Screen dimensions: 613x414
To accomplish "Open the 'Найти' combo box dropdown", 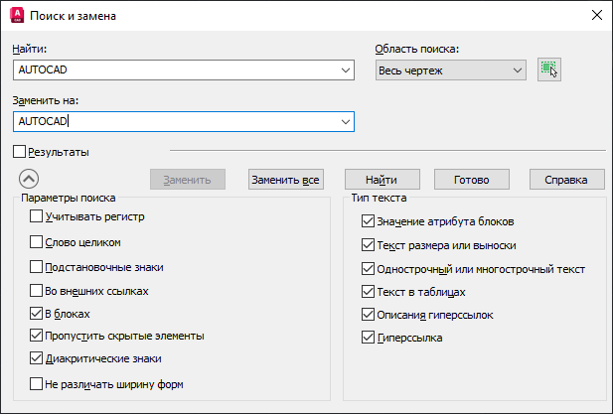I will [x=346, y=70].
